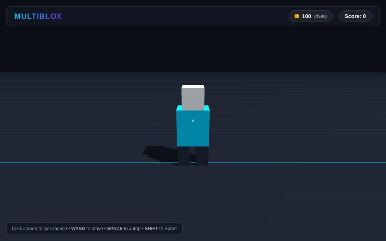The height and width of the screenshot is (241, 386).
Task: Click the blocky player character's blue torso
Action: point(193,128)
